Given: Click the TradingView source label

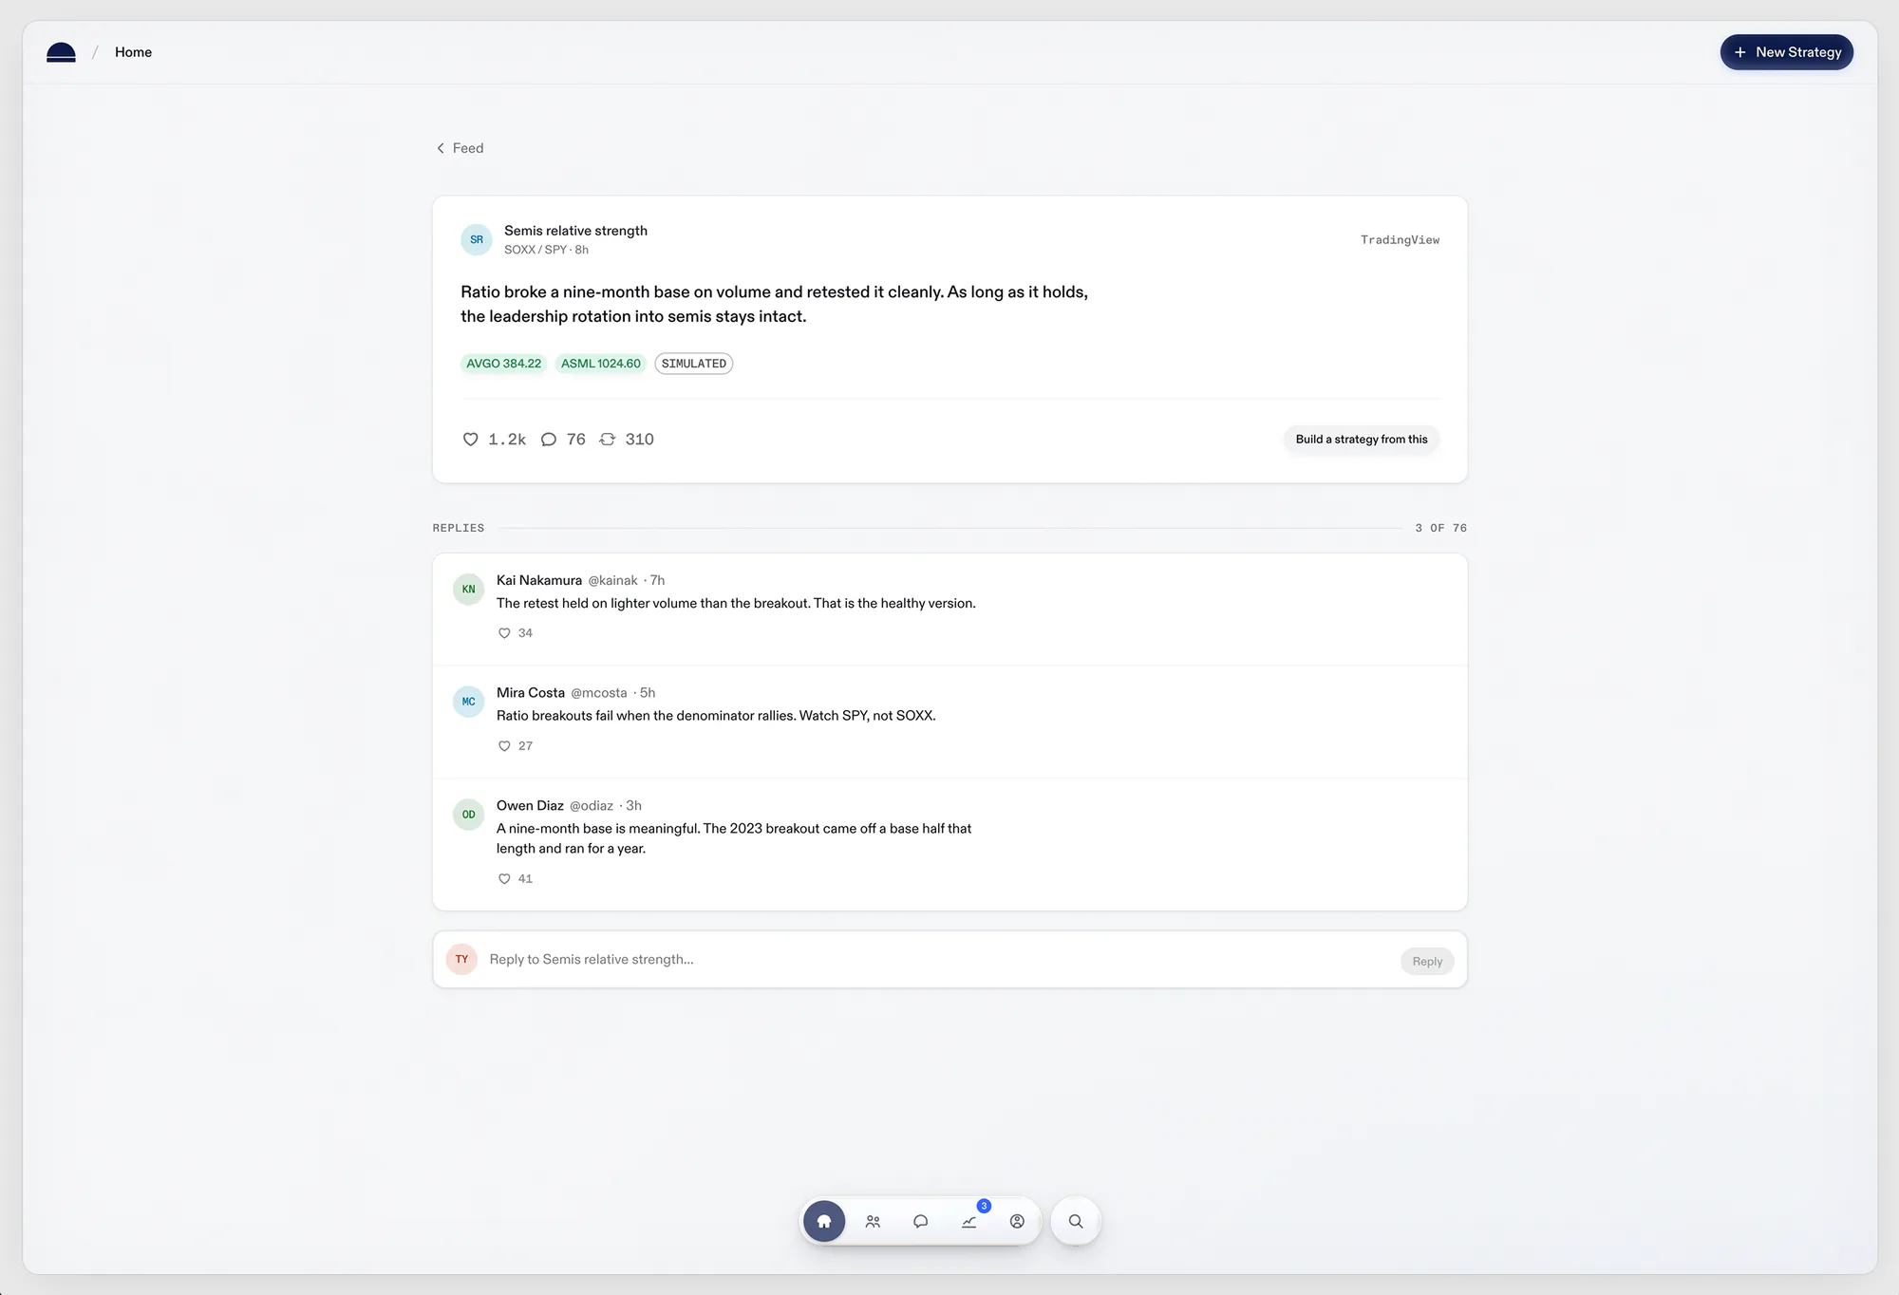Looking at the screenshot, I should coord(1400,240).
